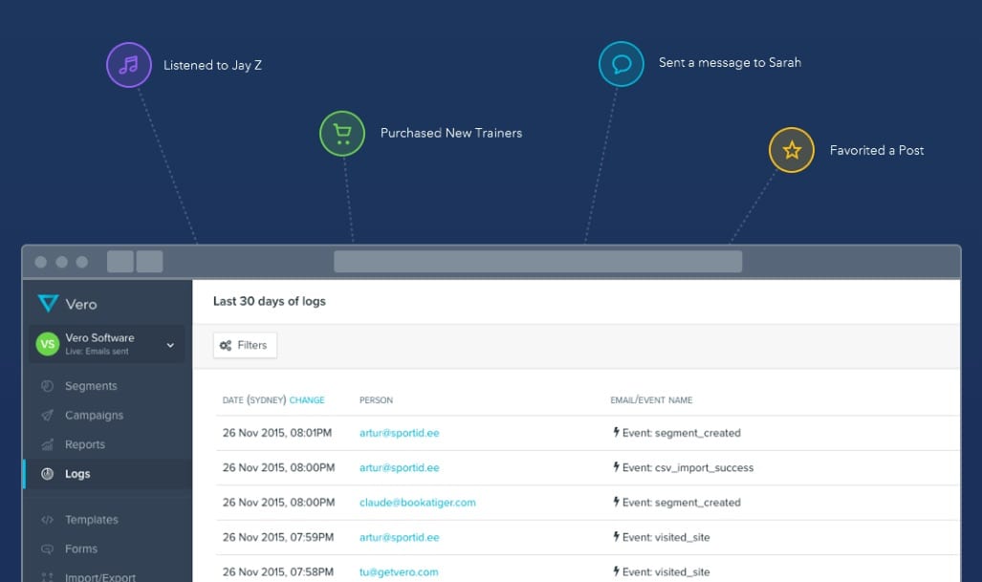Open artur@sportid.ee in the 08:00PM csv_import row
The height and width of the screenshot is (582, 982).
(399, 467)
